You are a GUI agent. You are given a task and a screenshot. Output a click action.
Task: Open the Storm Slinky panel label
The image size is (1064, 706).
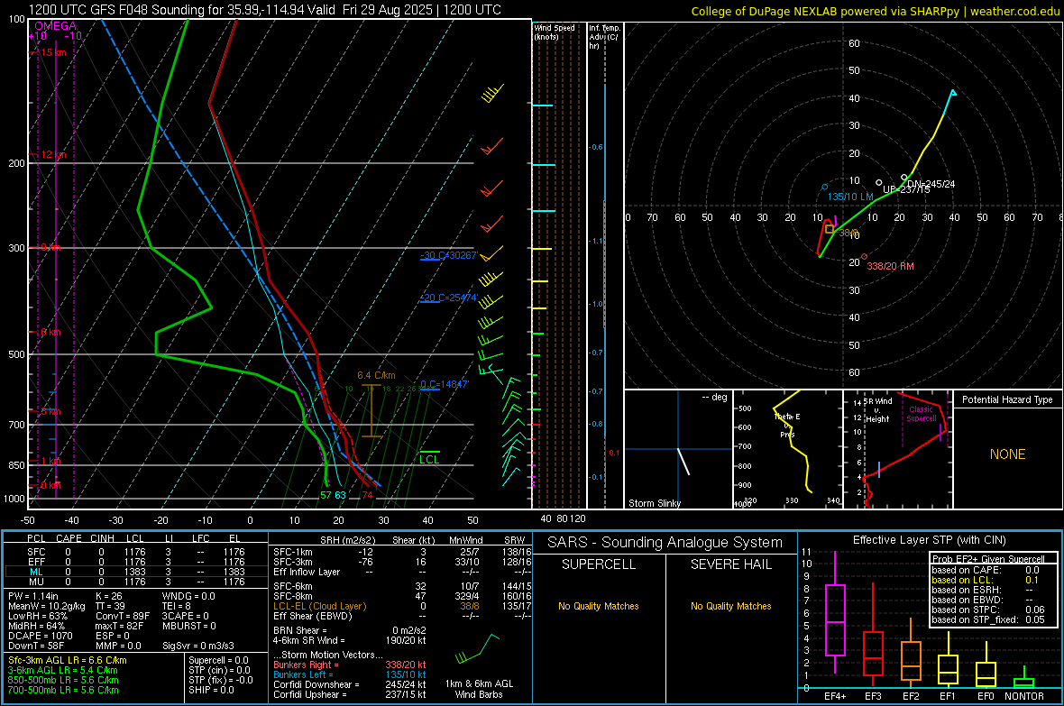[x=654, y=503]
